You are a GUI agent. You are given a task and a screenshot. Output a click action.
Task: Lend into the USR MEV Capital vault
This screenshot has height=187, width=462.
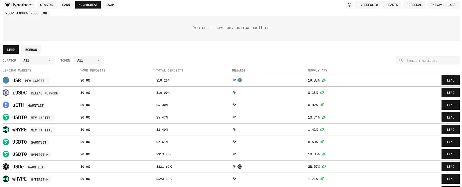[x=451, y=80]
